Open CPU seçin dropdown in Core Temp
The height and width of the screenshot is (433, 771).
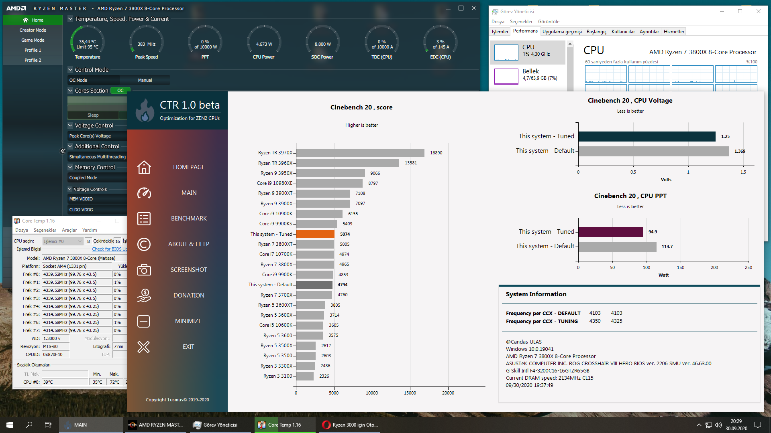(63, 241)
